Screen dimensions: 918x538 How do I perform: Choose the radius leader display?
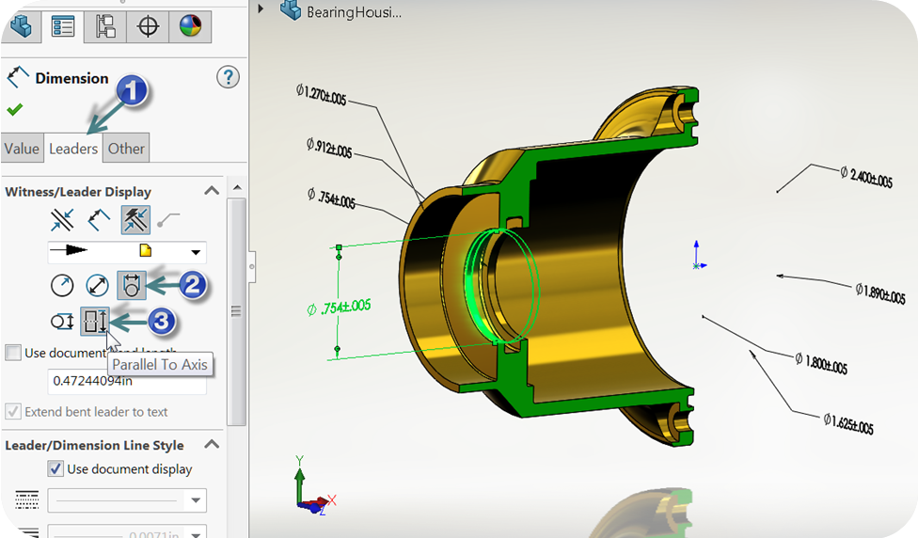(x=62, y=286)
